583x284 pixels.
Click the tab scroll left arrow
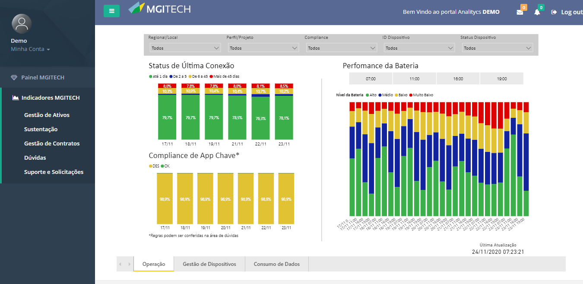pos(120,264)
